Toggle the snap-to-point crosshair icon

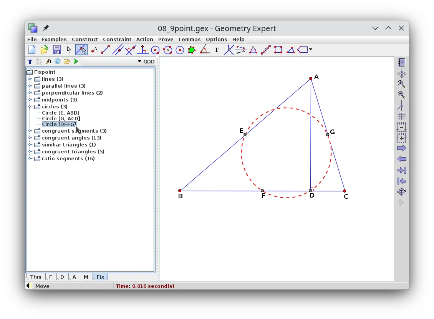point(401,106)
